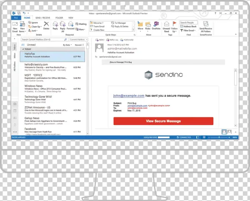Open the Mail navigation icon
Screen dimensions: 250x201
[x=15, y=104]
